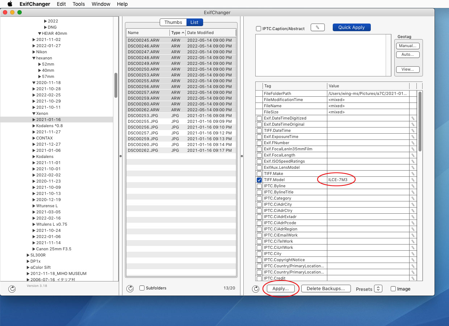Click the edit pencil for Exif.FNumber

pos(413,143)
